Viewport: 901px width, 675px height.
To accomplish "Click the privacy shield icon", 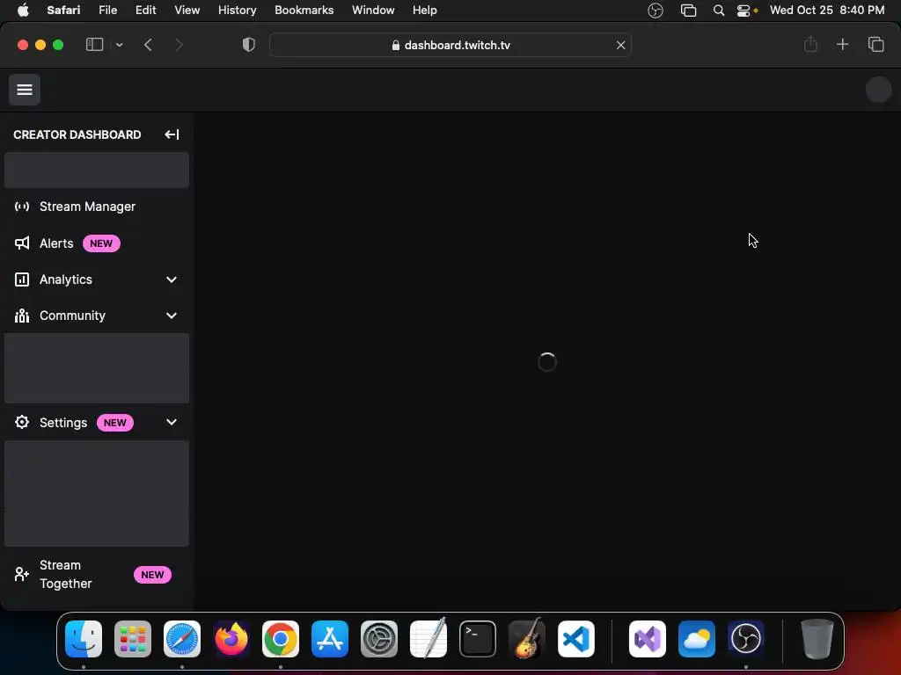I will [x=249, y=45].
